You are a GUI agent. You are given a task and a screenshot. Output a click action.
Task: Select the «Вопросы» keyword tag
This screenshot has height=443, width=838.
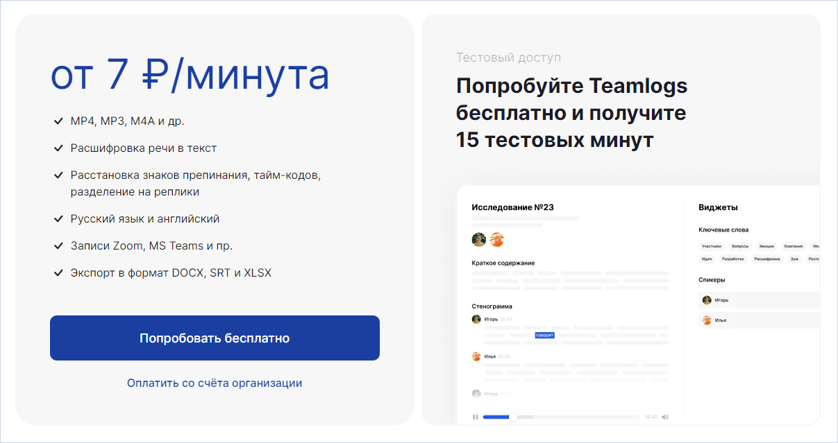point(740,246)
